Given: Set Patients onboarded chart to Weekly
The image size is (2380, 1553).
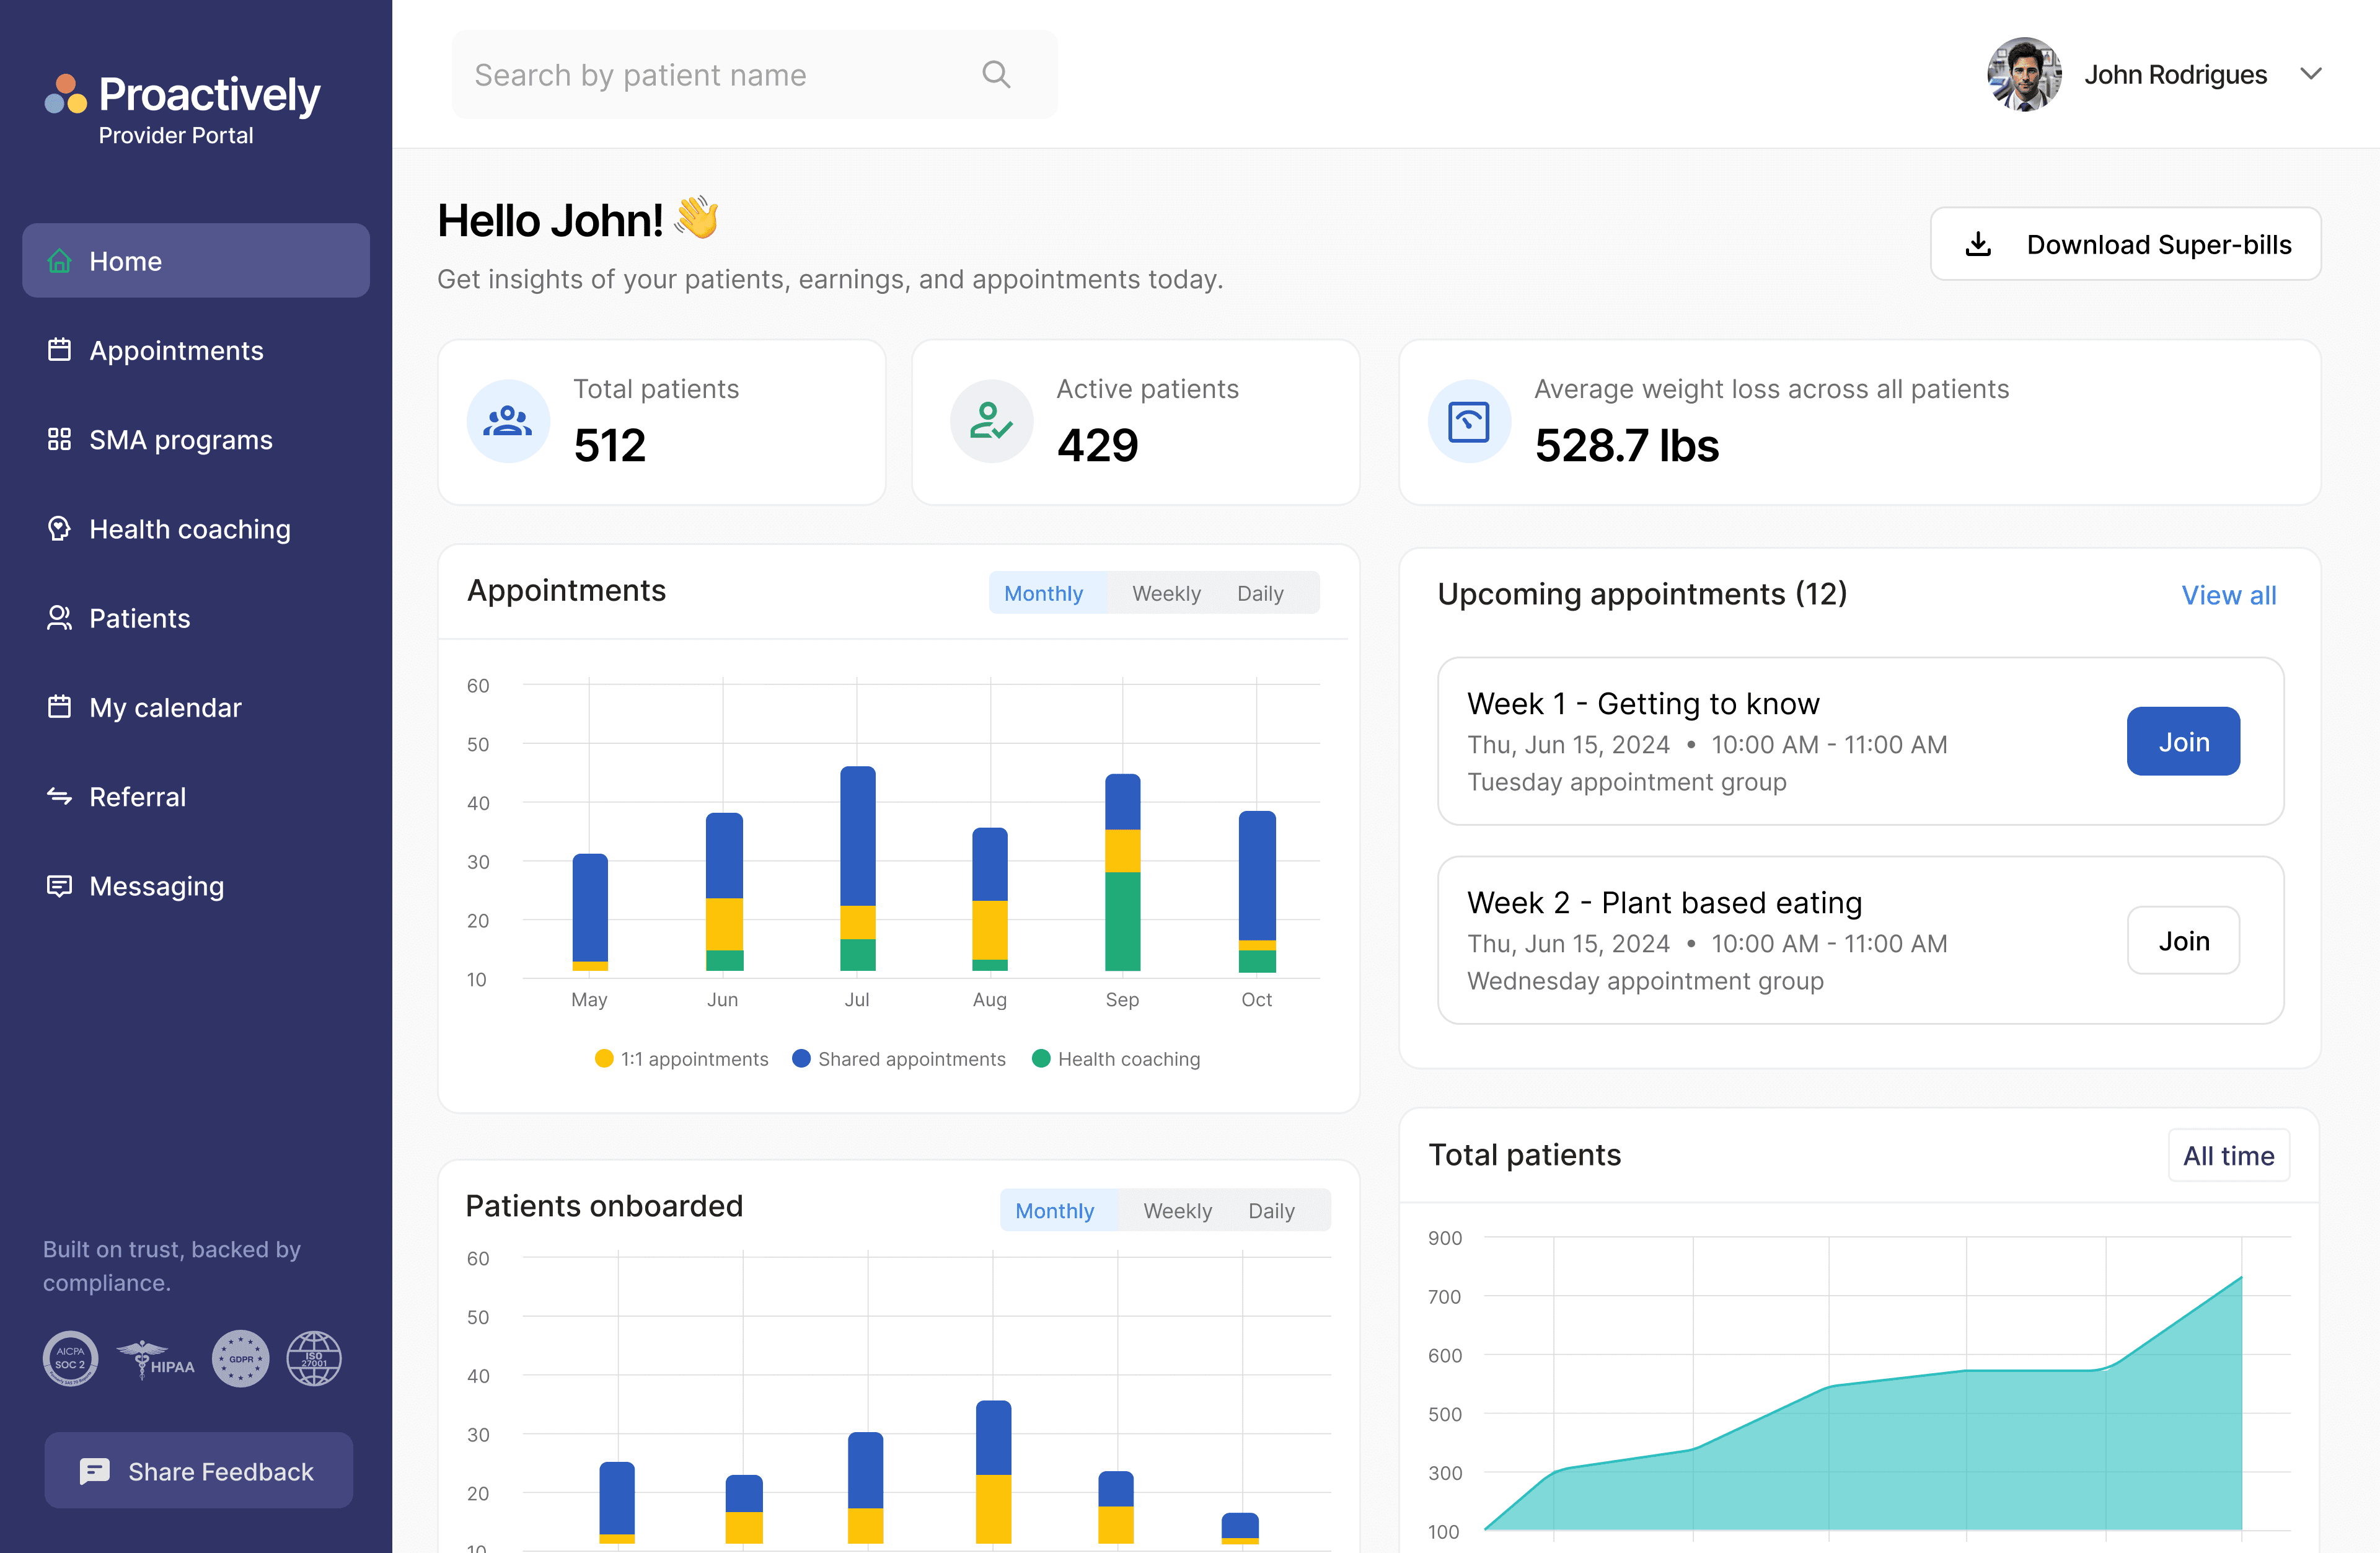Looking at the screenshot, I should click(1177, 1210).
